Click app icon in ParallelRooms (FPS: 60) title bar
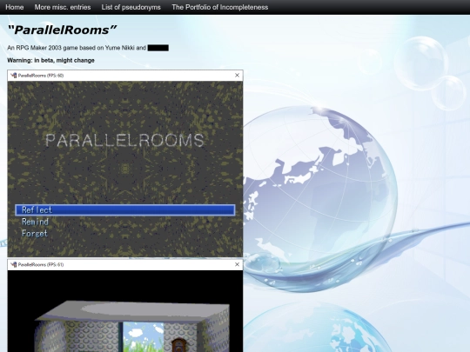This screenshot has width=470, height=352. (x=13, y=76)
